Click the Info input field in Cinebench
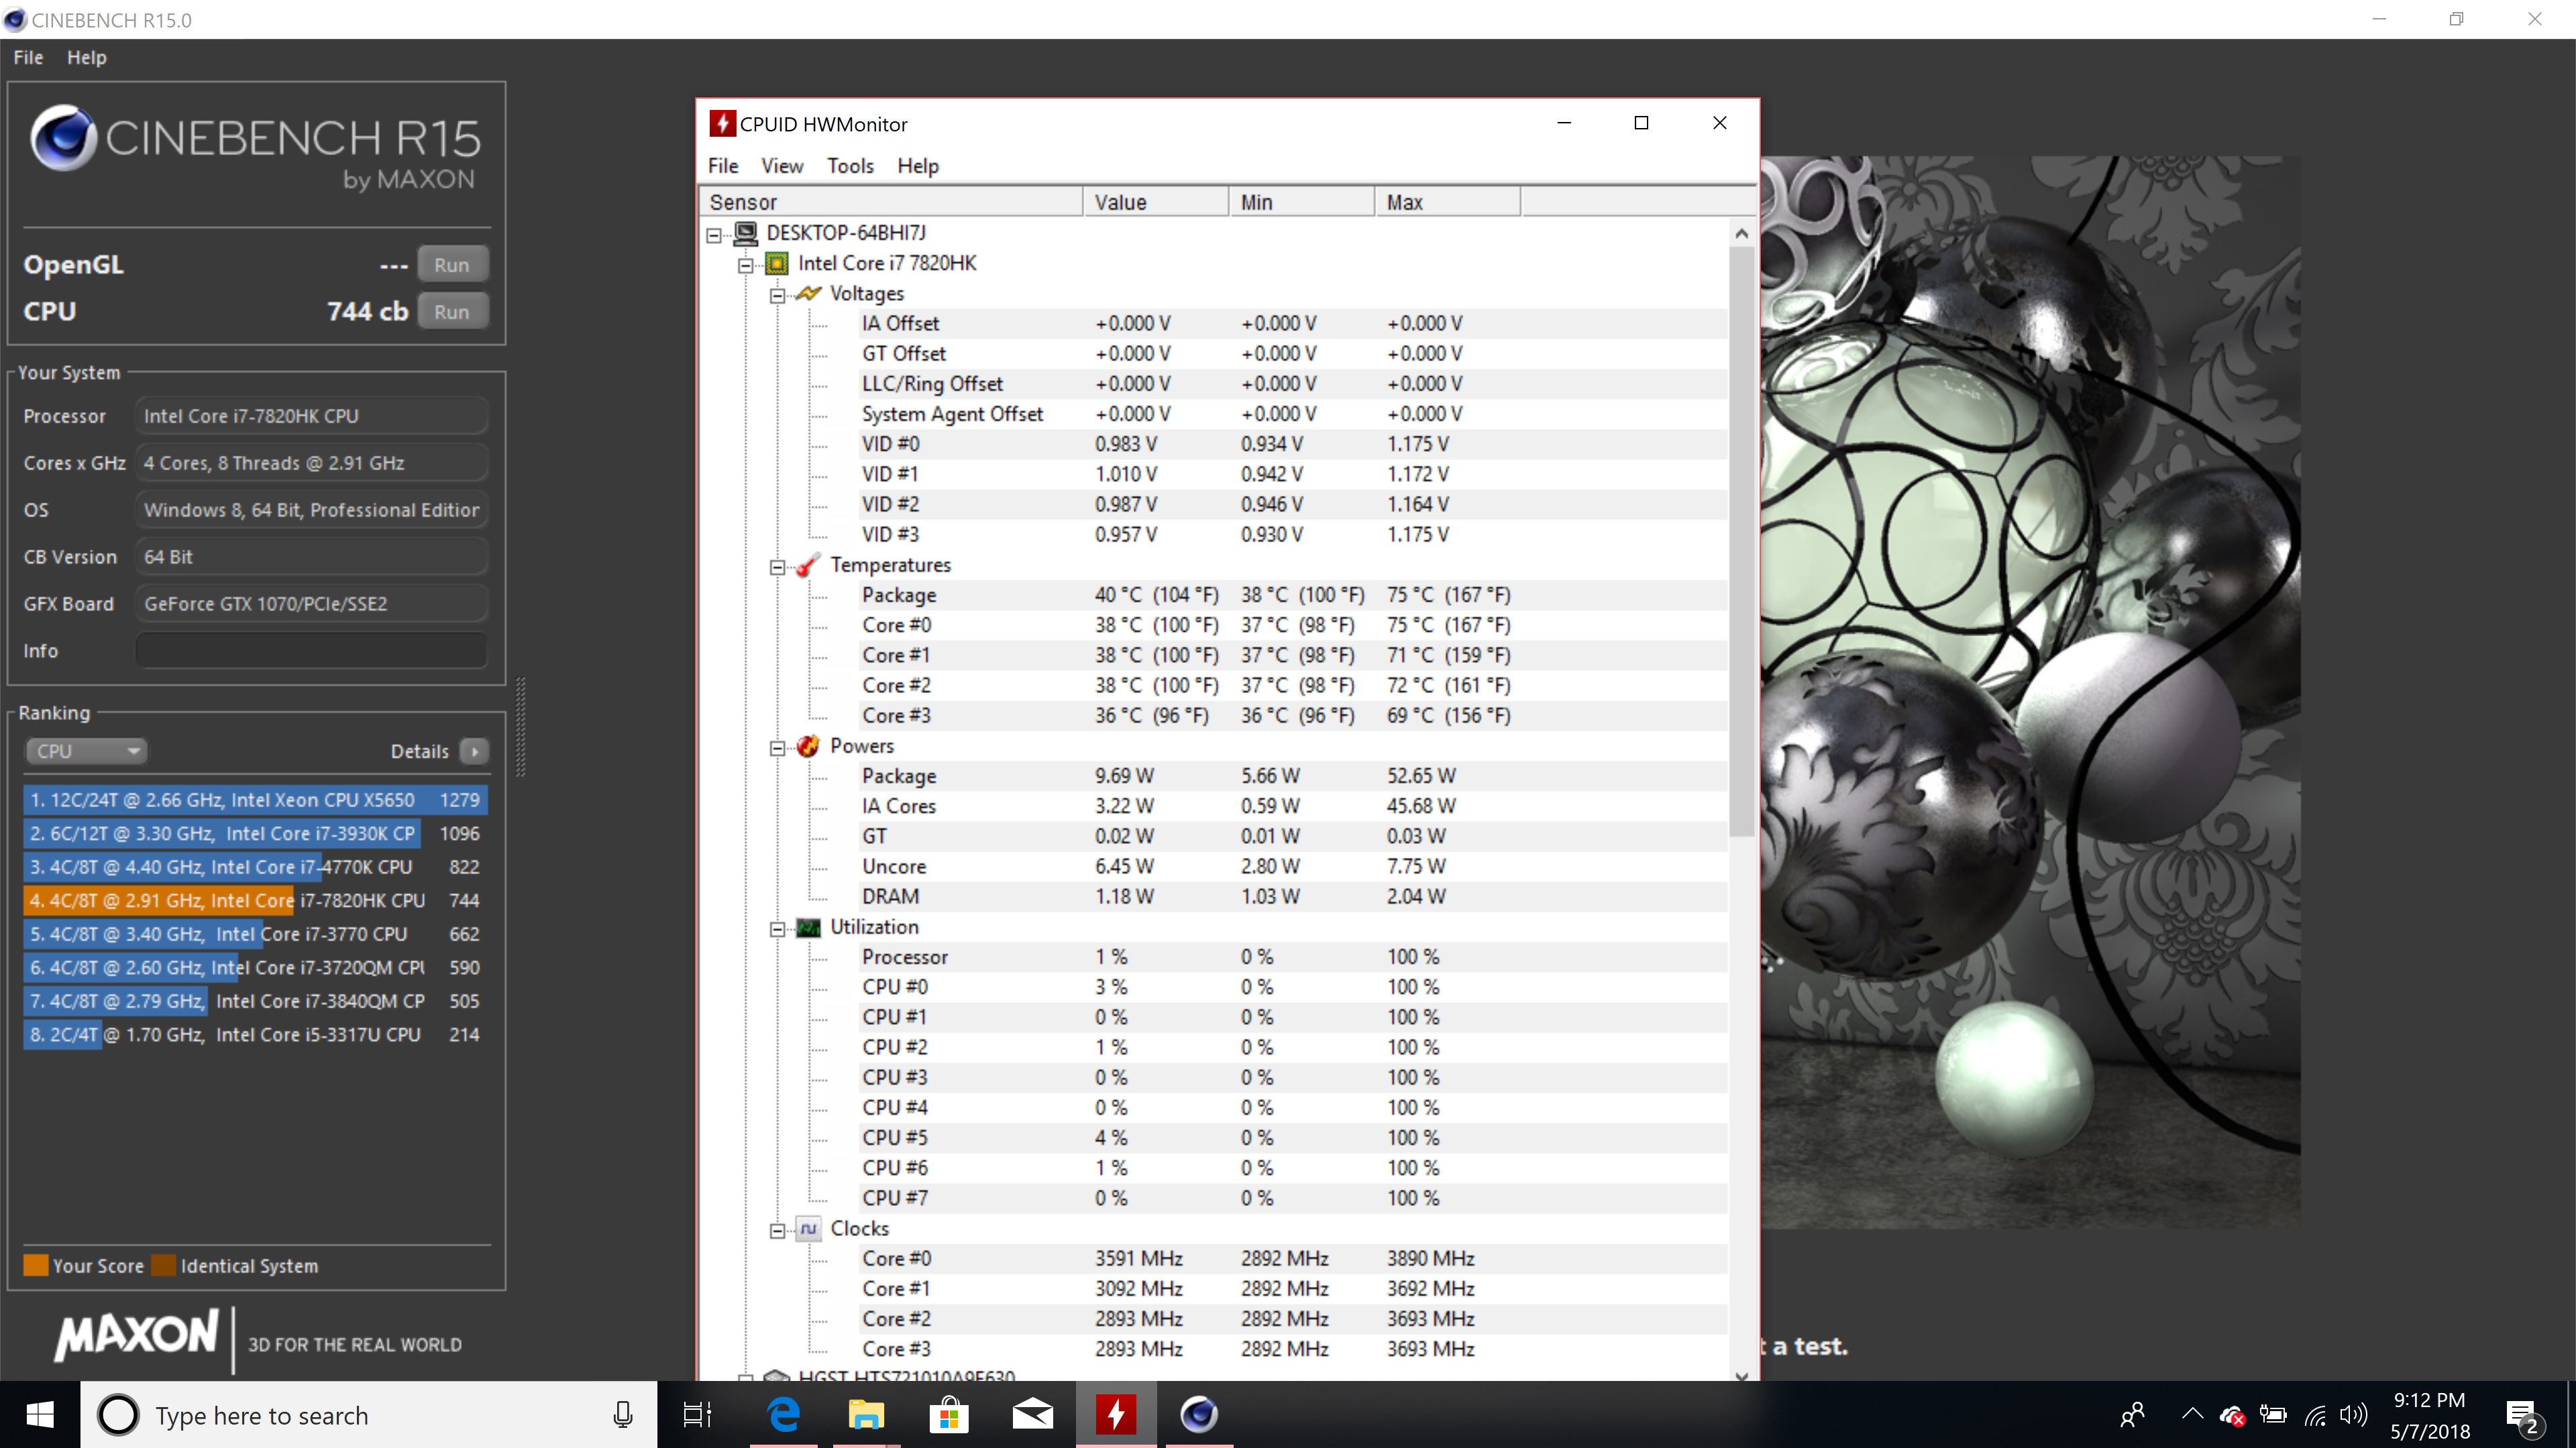2576x1448 pixels. 311,650
